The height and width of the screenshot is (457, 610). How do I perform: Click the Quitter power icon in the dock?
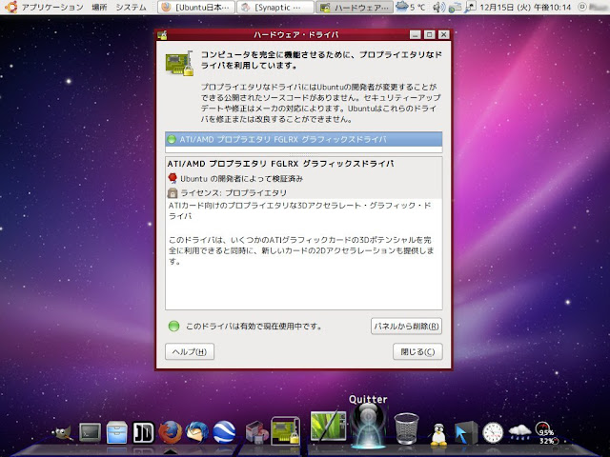click(368, 426)
